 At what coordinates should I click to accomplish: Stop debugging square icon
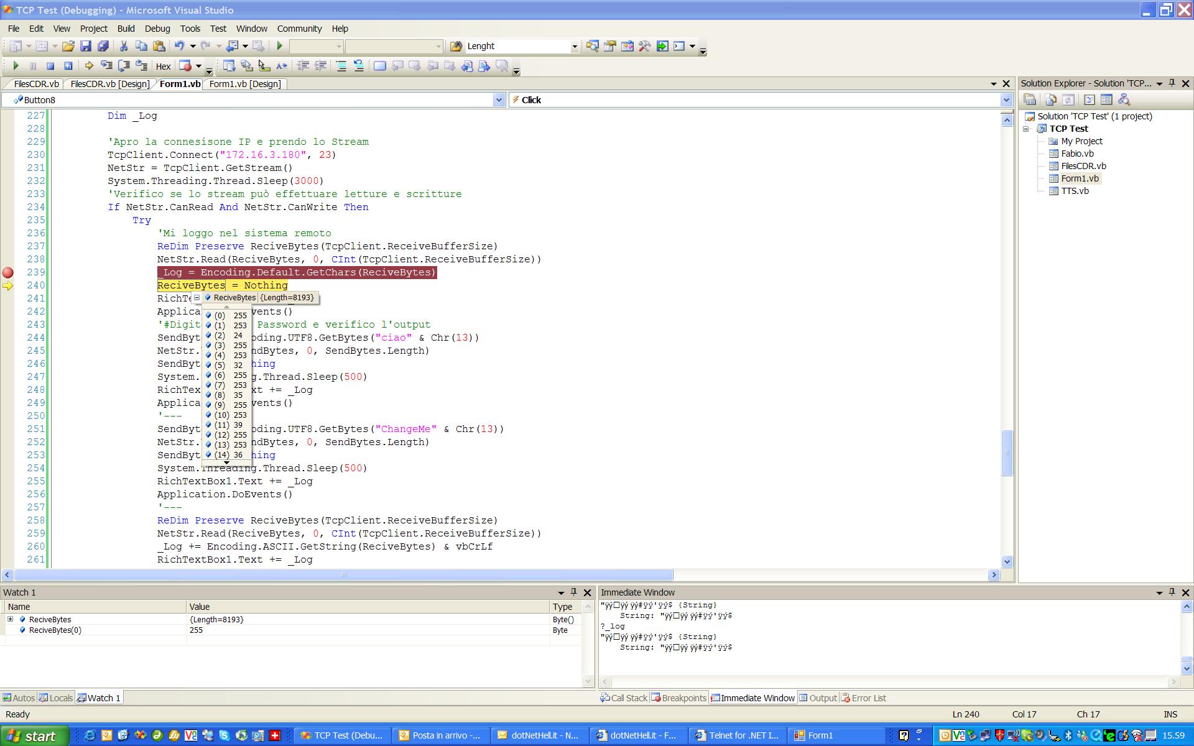pyautogui.click(x=51, y=65)
